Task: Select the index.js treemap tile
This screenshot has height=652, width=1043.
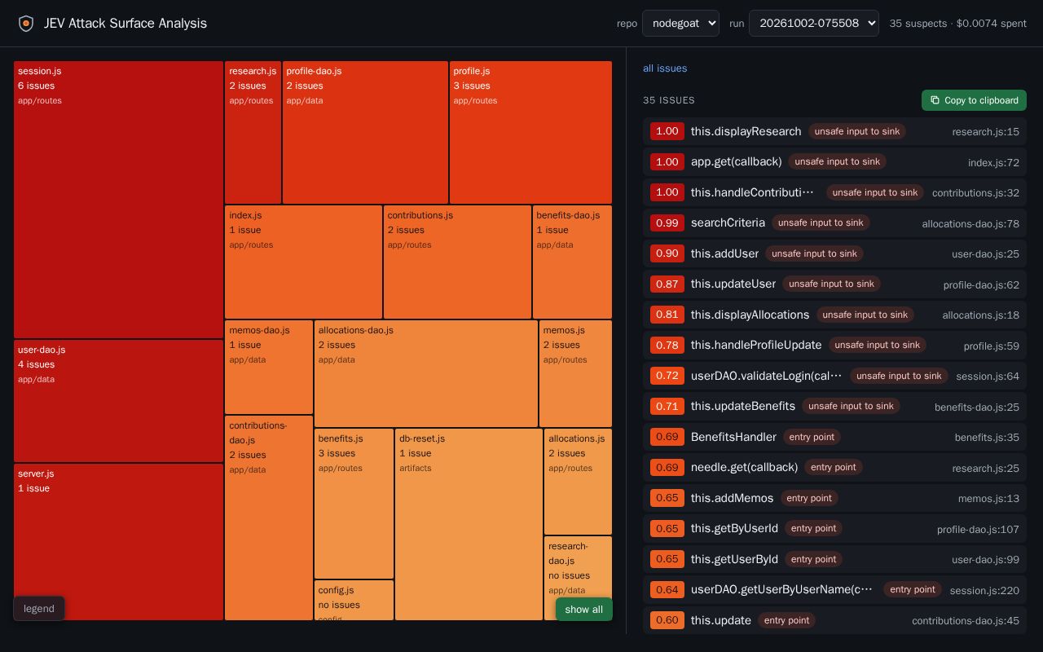Action: pyautogui.click(x=303, y=262)
